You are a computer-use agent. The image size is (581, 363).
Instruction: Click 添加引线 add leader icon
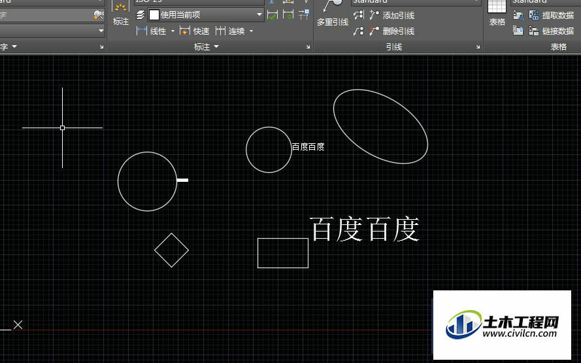pos(374,15)
